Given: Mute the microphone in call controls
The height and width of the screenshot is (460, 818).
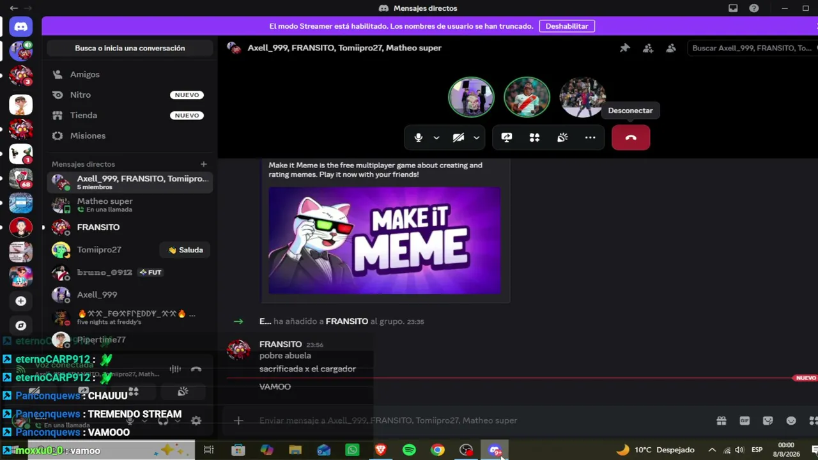Looking at the screenshot, I should click(x=419, y=137).
